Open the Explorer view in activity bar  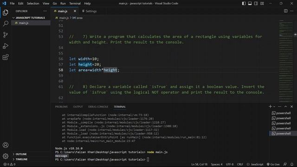pyautogui.click(x=6, y=13)
